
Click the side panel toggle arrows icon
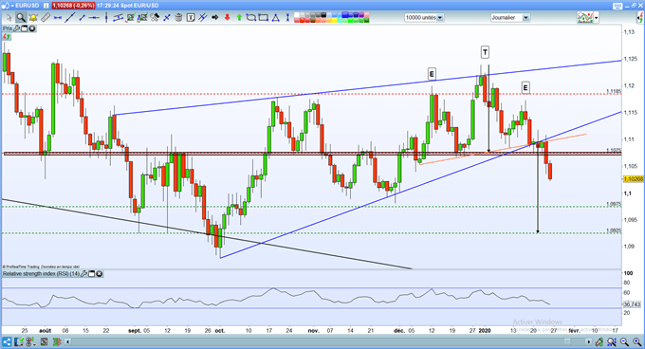pyautogui.click(x=640, y=17)
